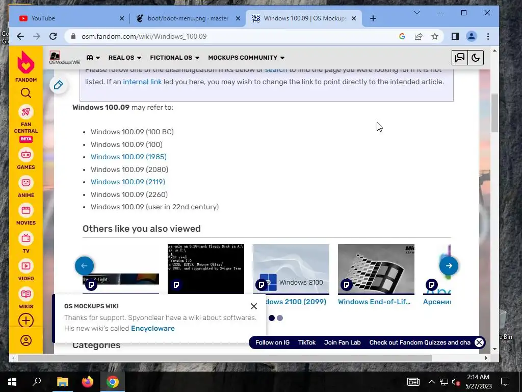Open Windows Start menu

click(12, 382)
